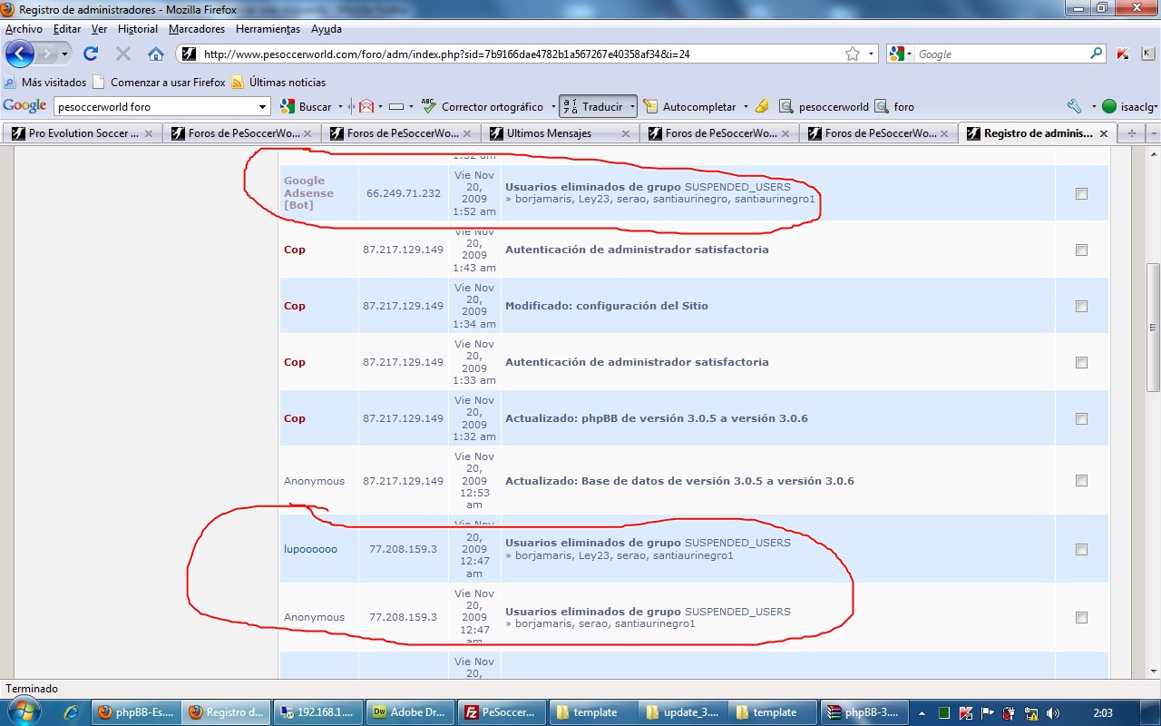
Task: Click Autocompletar in Google Toolbar
Action: pyautogui.click(x=690, y=106)
